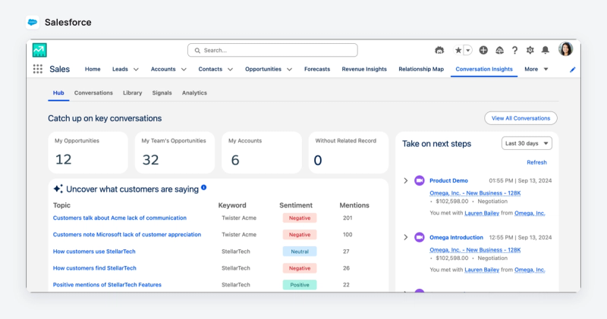Open the Product Demo conversation link

pos(448,180)
